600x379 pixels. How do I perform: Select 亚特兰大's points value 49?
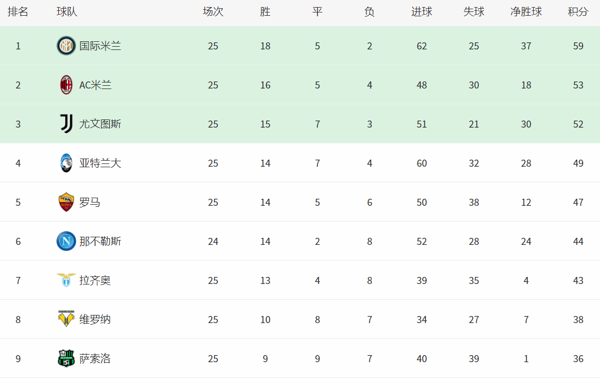578,163
